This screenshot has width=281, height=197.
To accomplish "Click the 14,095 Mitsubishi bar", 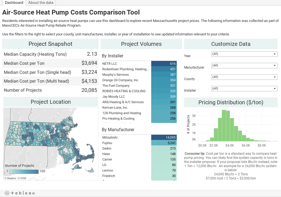I will pos(164,137).
